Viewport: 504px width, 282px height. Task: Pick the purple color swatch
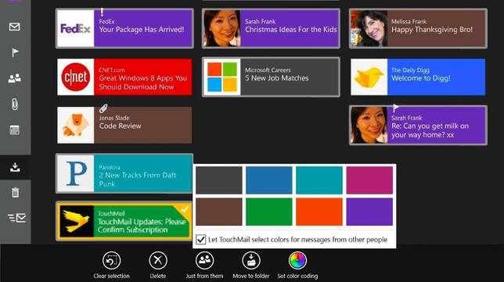(369, 212)
